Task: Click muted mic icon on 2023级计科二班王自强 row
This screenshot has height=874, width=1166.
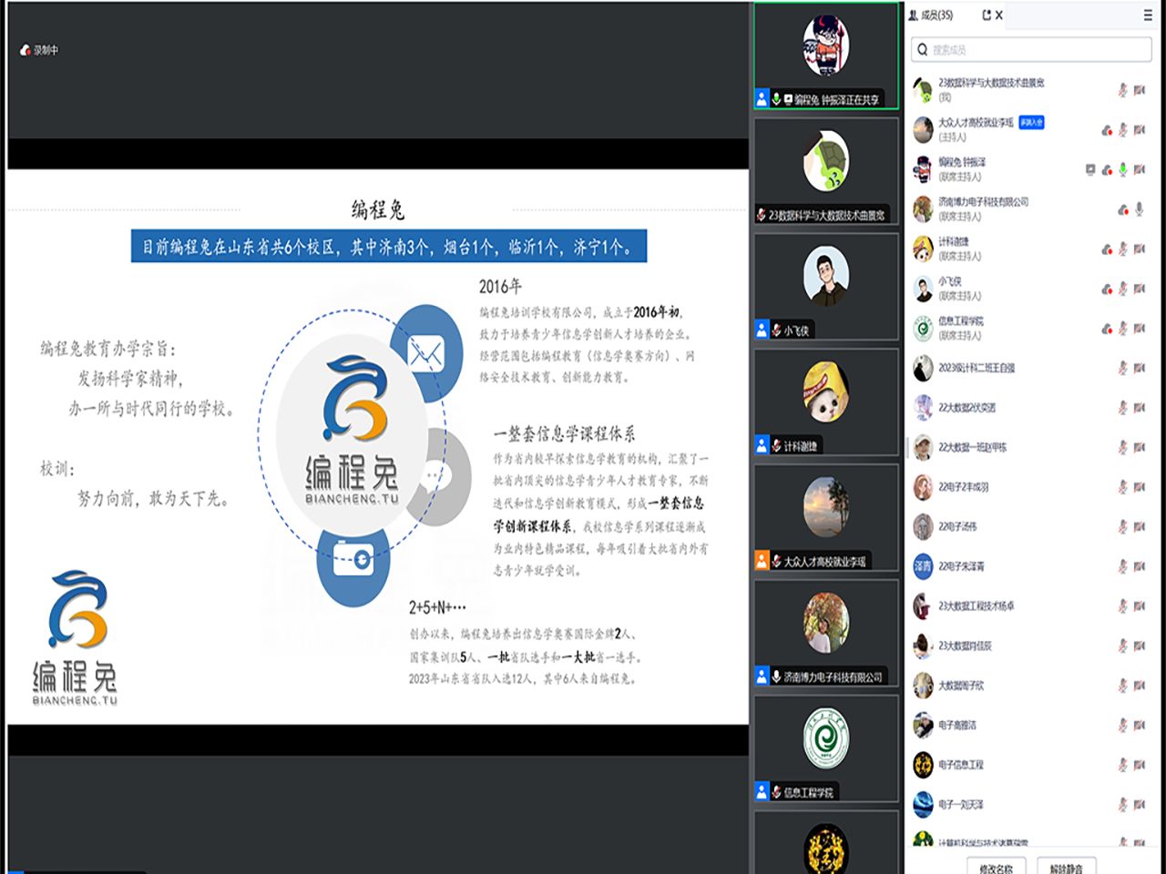Action: [1123, 368]
